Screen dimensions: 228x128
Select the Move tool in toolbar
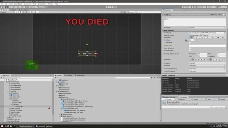(x=7, y=7)
